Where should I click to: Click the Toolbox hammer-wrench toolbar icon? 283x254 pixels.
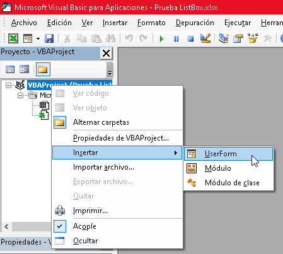(267, 38)
